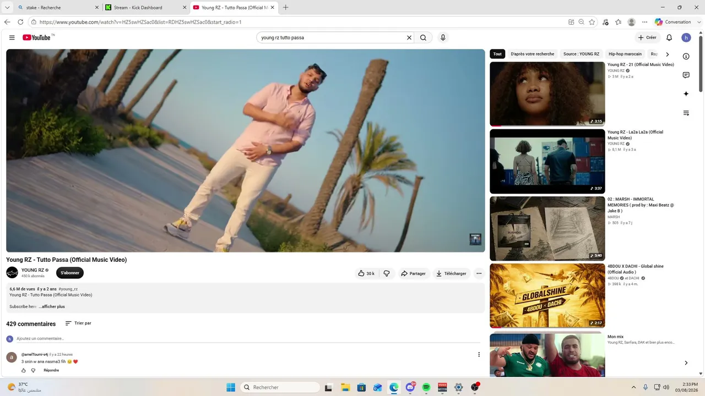The height and width of the screenshot is (396, 705).
Task: Go back to the previous page
Action: coord(7,22)
